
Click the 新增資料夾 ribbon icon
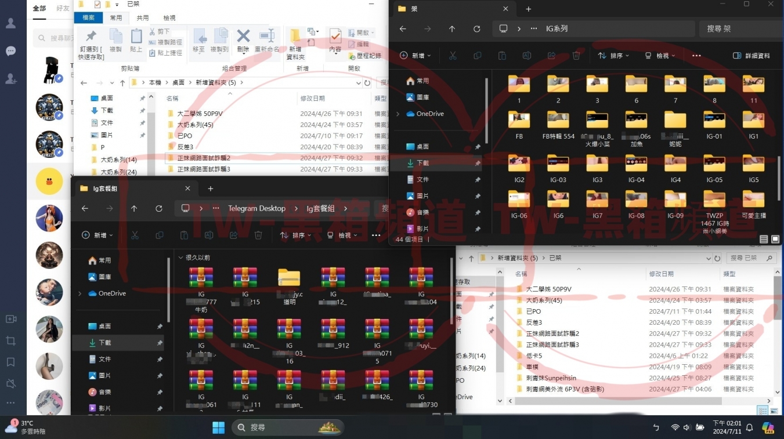coord(295,44)
